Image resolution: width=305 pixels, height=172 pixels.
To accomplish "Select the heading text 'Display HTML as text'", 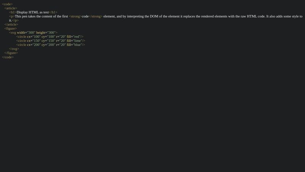I will [33, 12].
